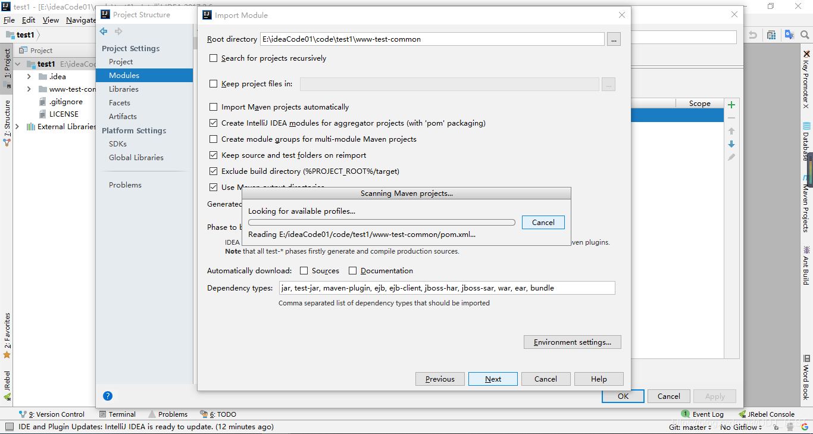The width and height of the screenshot is (813, 434).
Task: Open the 7: Structure tool window
Action: tap(7, 123)
